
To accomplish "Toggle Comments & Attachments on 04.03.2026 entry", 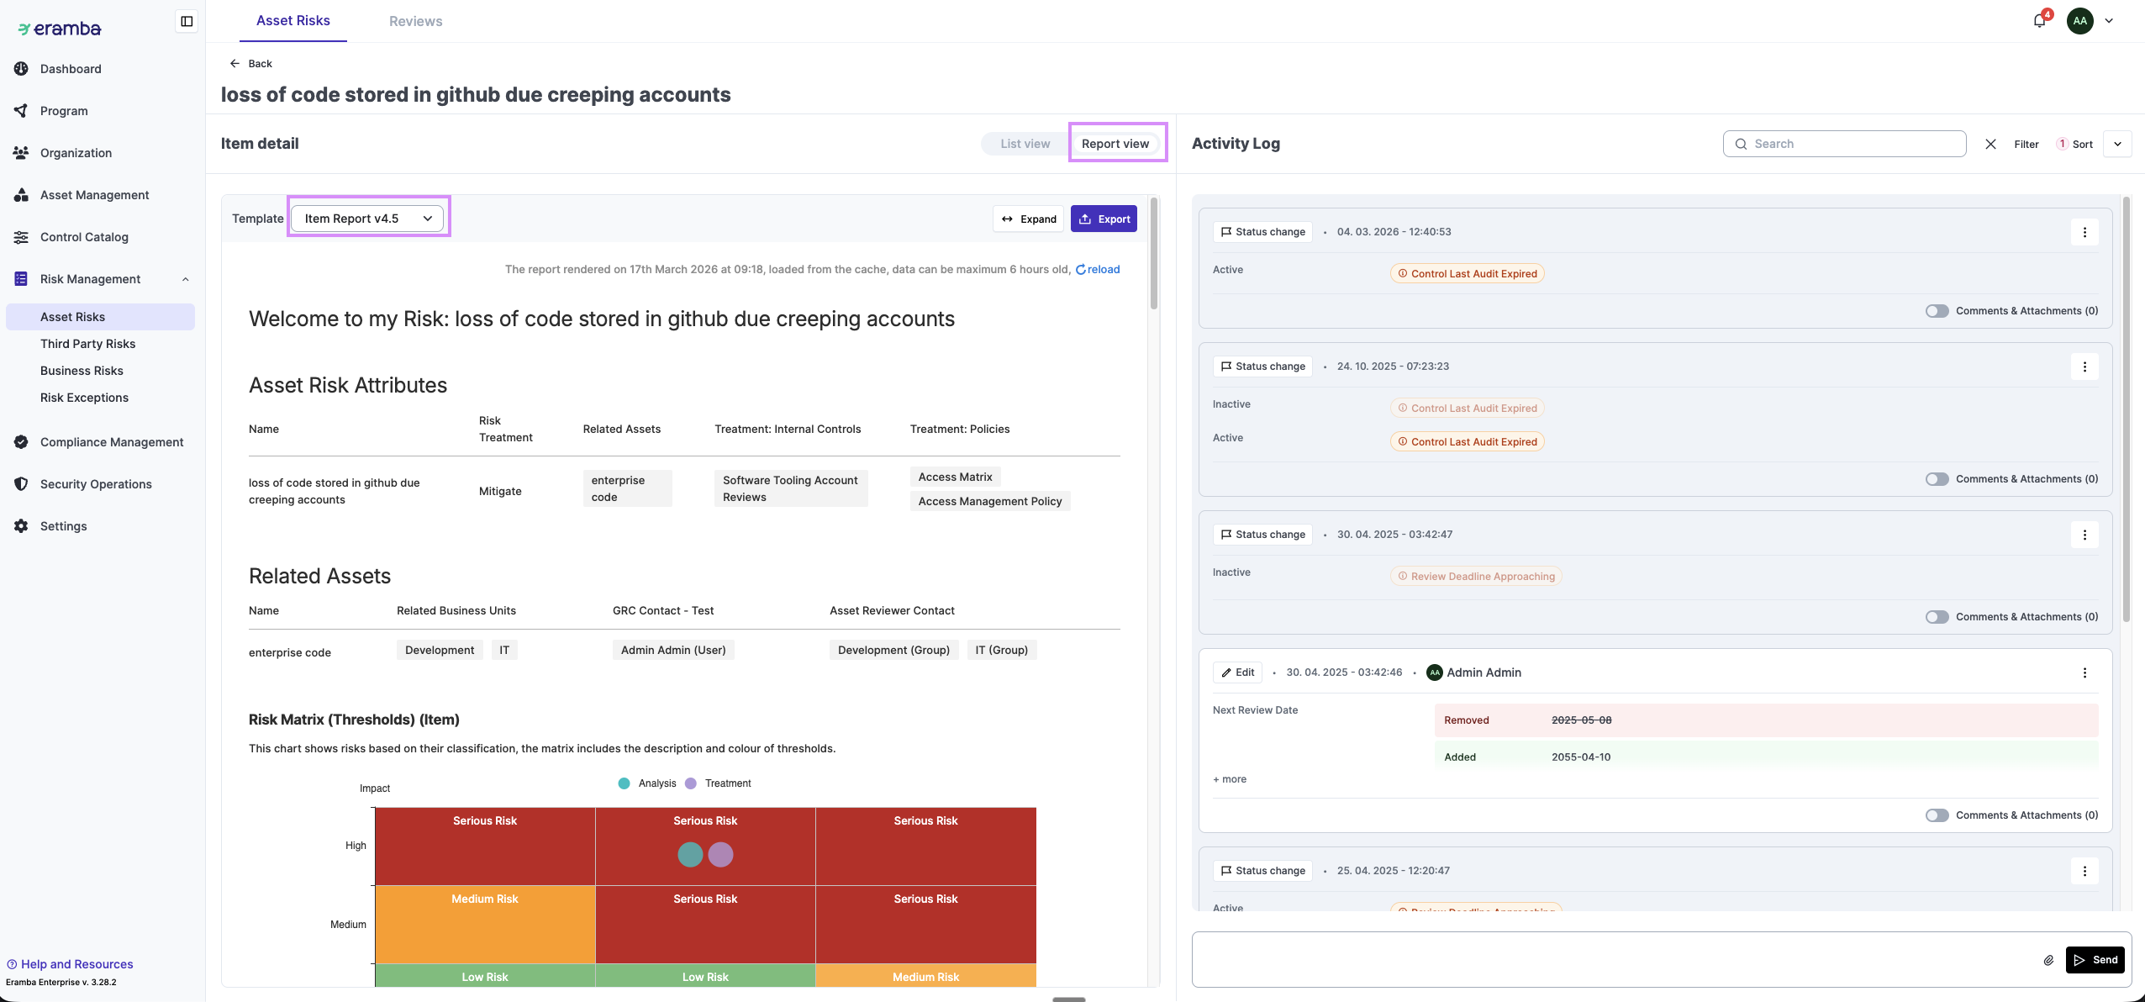I will 1937,311.
